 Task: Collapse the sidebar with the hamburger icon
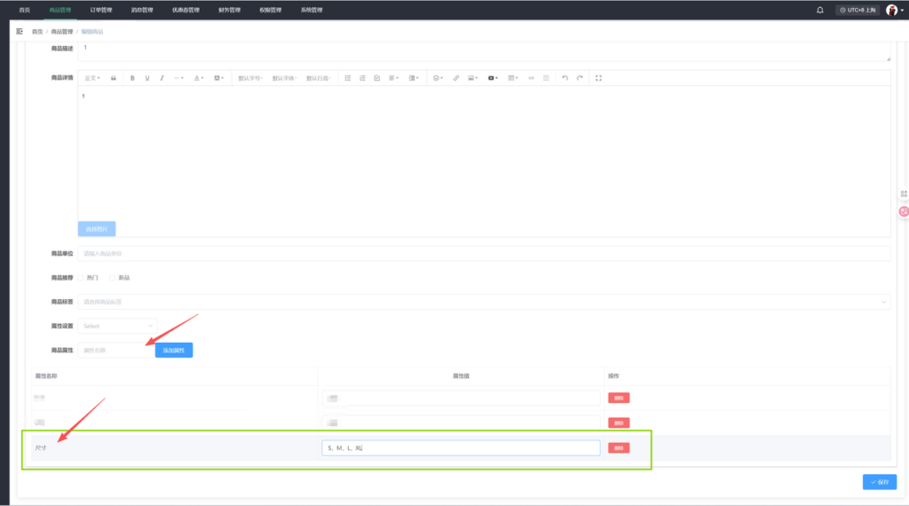(20, 31)
